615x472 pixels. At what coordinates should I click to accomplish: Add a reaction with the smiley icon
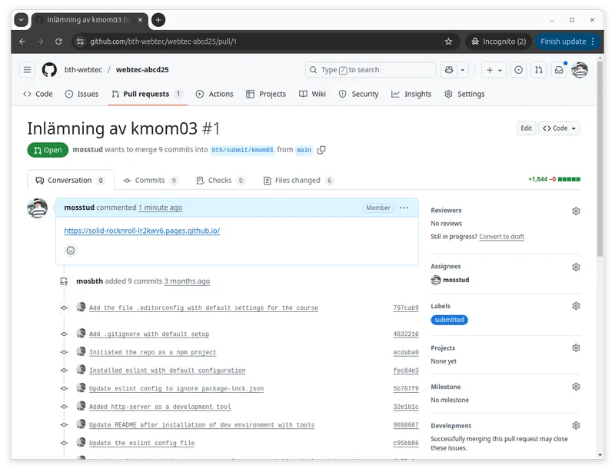[x=71, y=250]
